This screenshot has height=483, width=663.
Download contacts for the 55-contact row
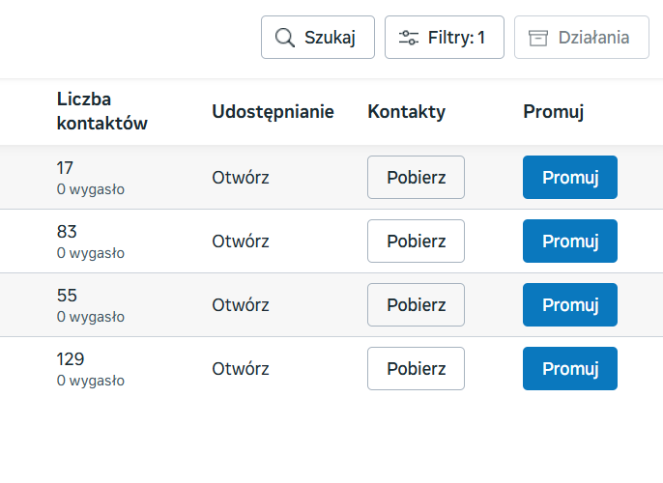(x=416, y=305)
